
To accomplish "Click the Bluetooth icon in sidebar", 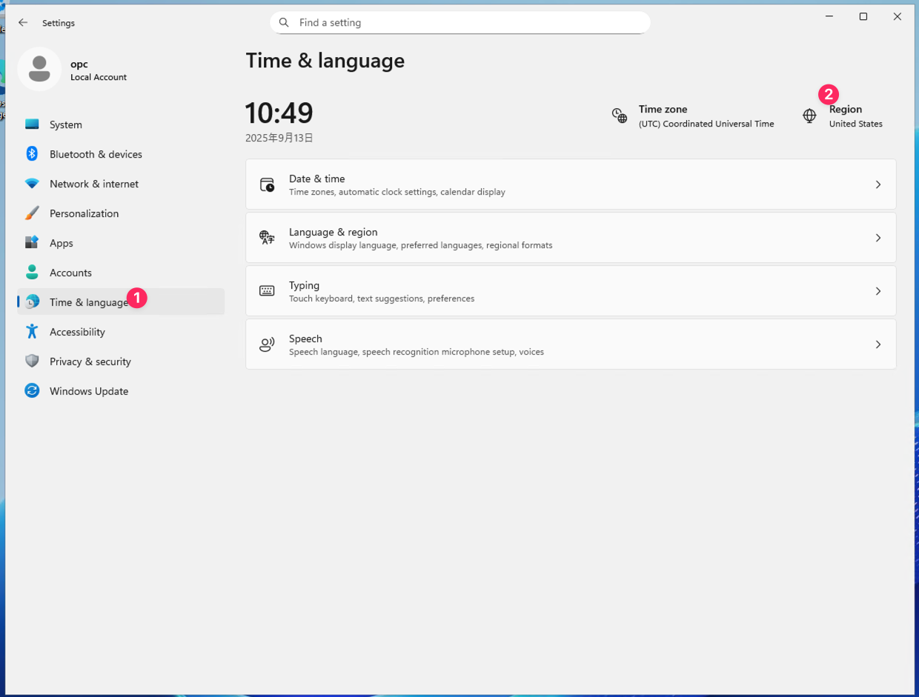I will coord(32,154).
